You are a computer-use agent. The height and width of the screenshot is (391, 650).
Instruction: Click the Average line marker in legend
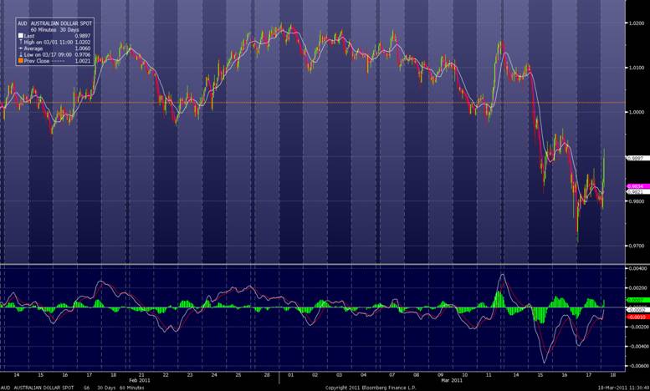(x=21, y=48)
